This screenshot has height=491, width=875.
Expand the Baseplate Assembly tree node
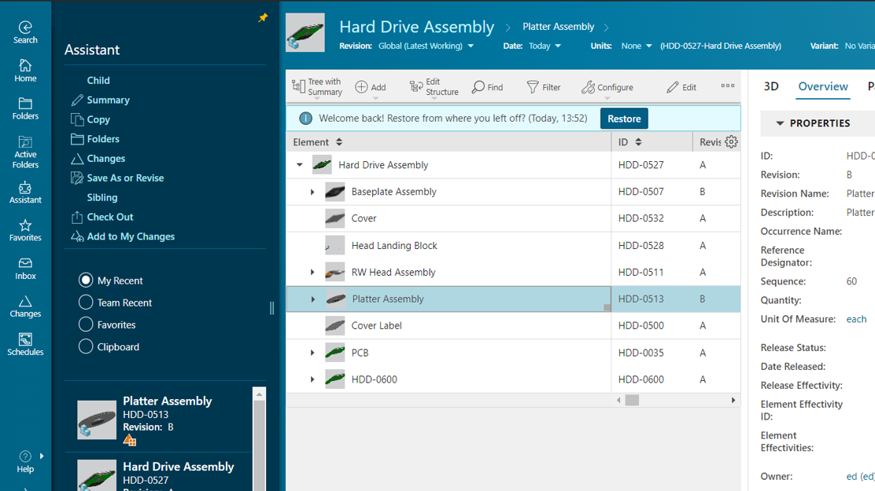click(x=312, y=192)
